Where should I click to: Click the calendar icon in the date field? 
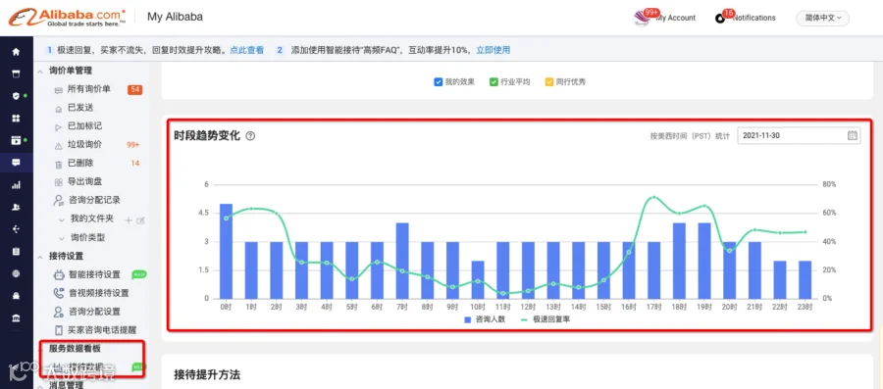click(x=852, y=135)
